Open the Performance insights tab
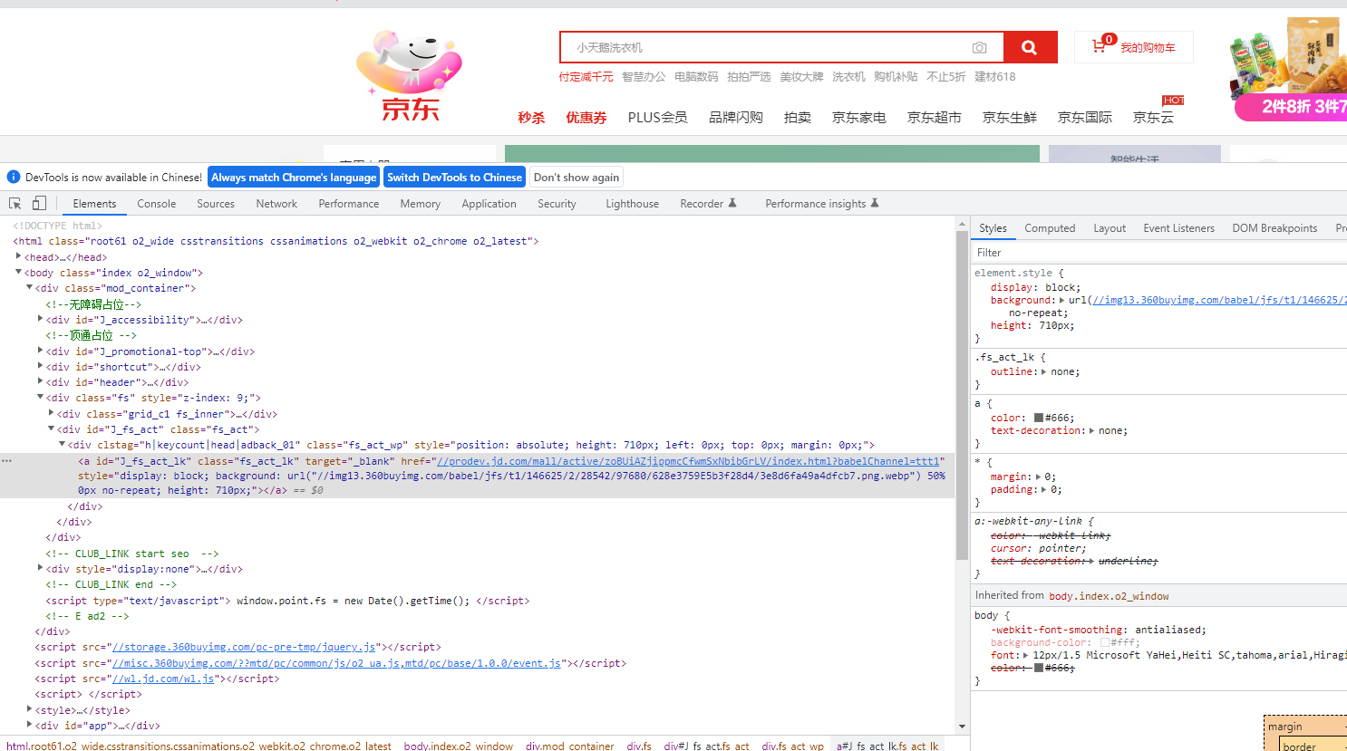Image resolution: width=1347 pixels, height=751 pixels. pyautogui.click(x=822, y=204)
